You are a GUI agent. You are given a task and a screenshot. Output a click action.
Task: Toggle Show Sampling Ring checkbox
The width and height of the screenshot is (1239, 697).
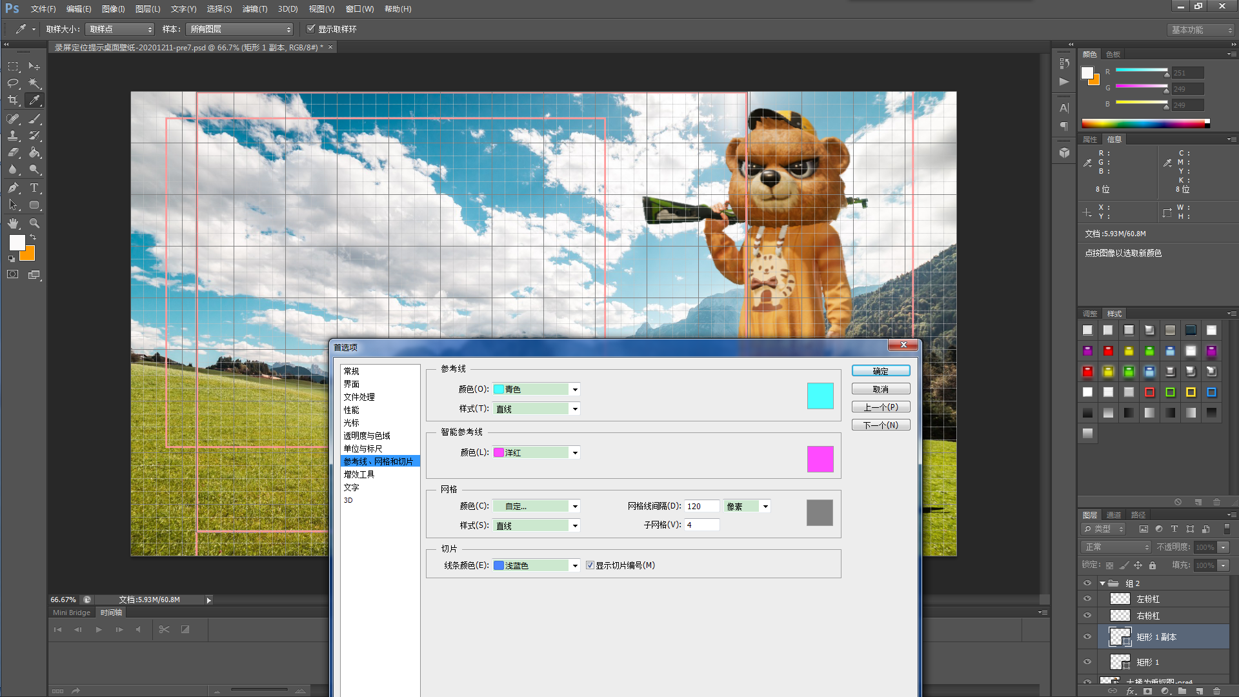pos(311,29)
